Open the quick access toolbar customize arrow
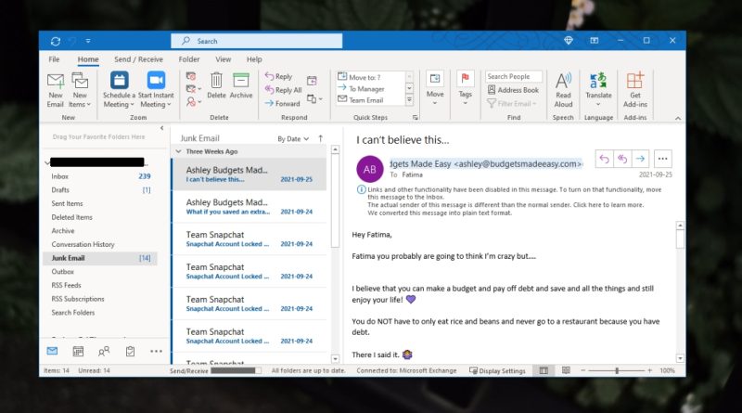Viewport: 742px width, 413px height. coord(88,41)
